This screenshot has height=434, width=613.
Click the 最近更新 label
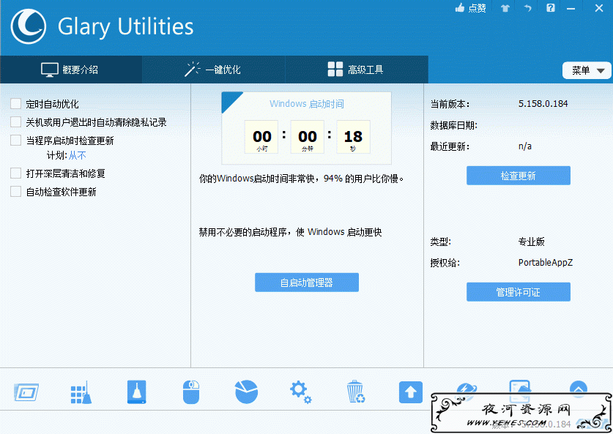(450, 147)
